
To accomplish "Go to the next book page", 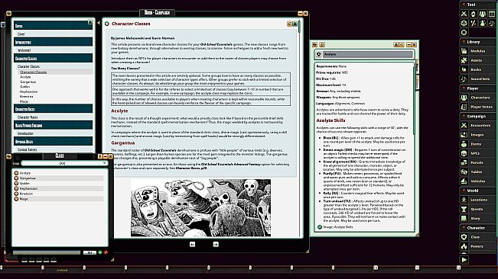I will coord(216,244).
